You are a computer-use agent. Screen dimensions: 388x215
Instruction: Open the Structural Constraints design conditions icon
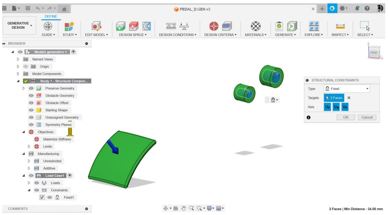click(x=171, y=26)
